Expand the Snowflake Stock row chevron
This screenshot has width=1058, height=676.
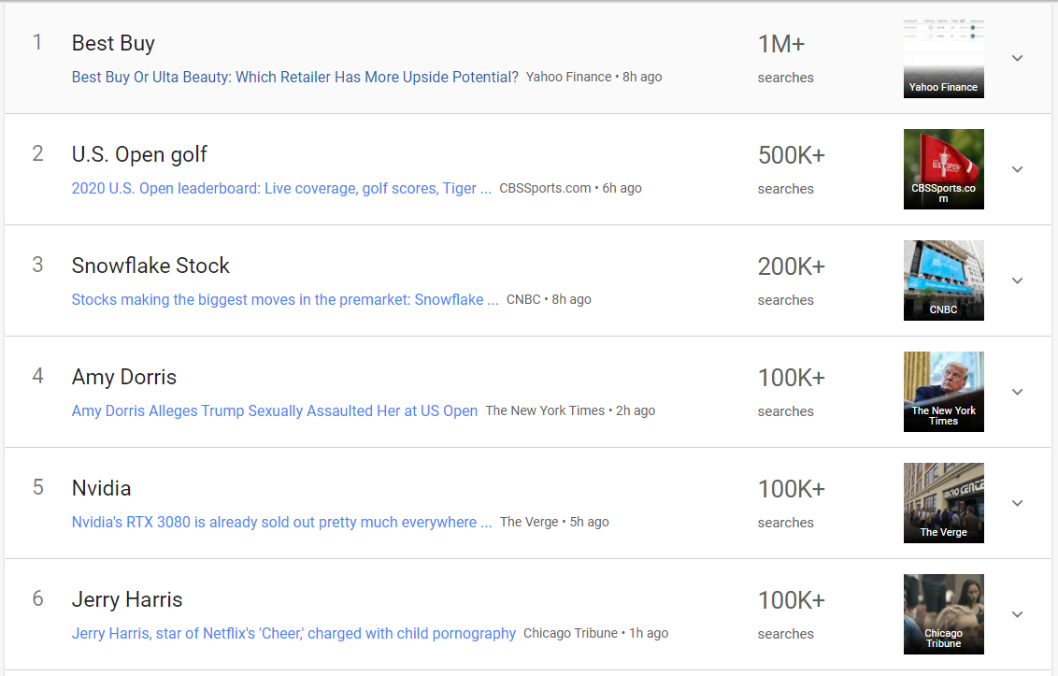click(1018, 280)
